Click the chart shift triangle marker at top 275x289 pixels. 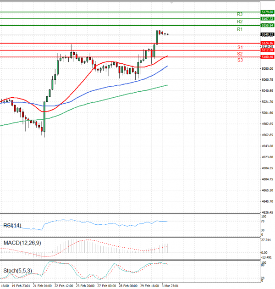pyautogui.click(x=172, y=3)
